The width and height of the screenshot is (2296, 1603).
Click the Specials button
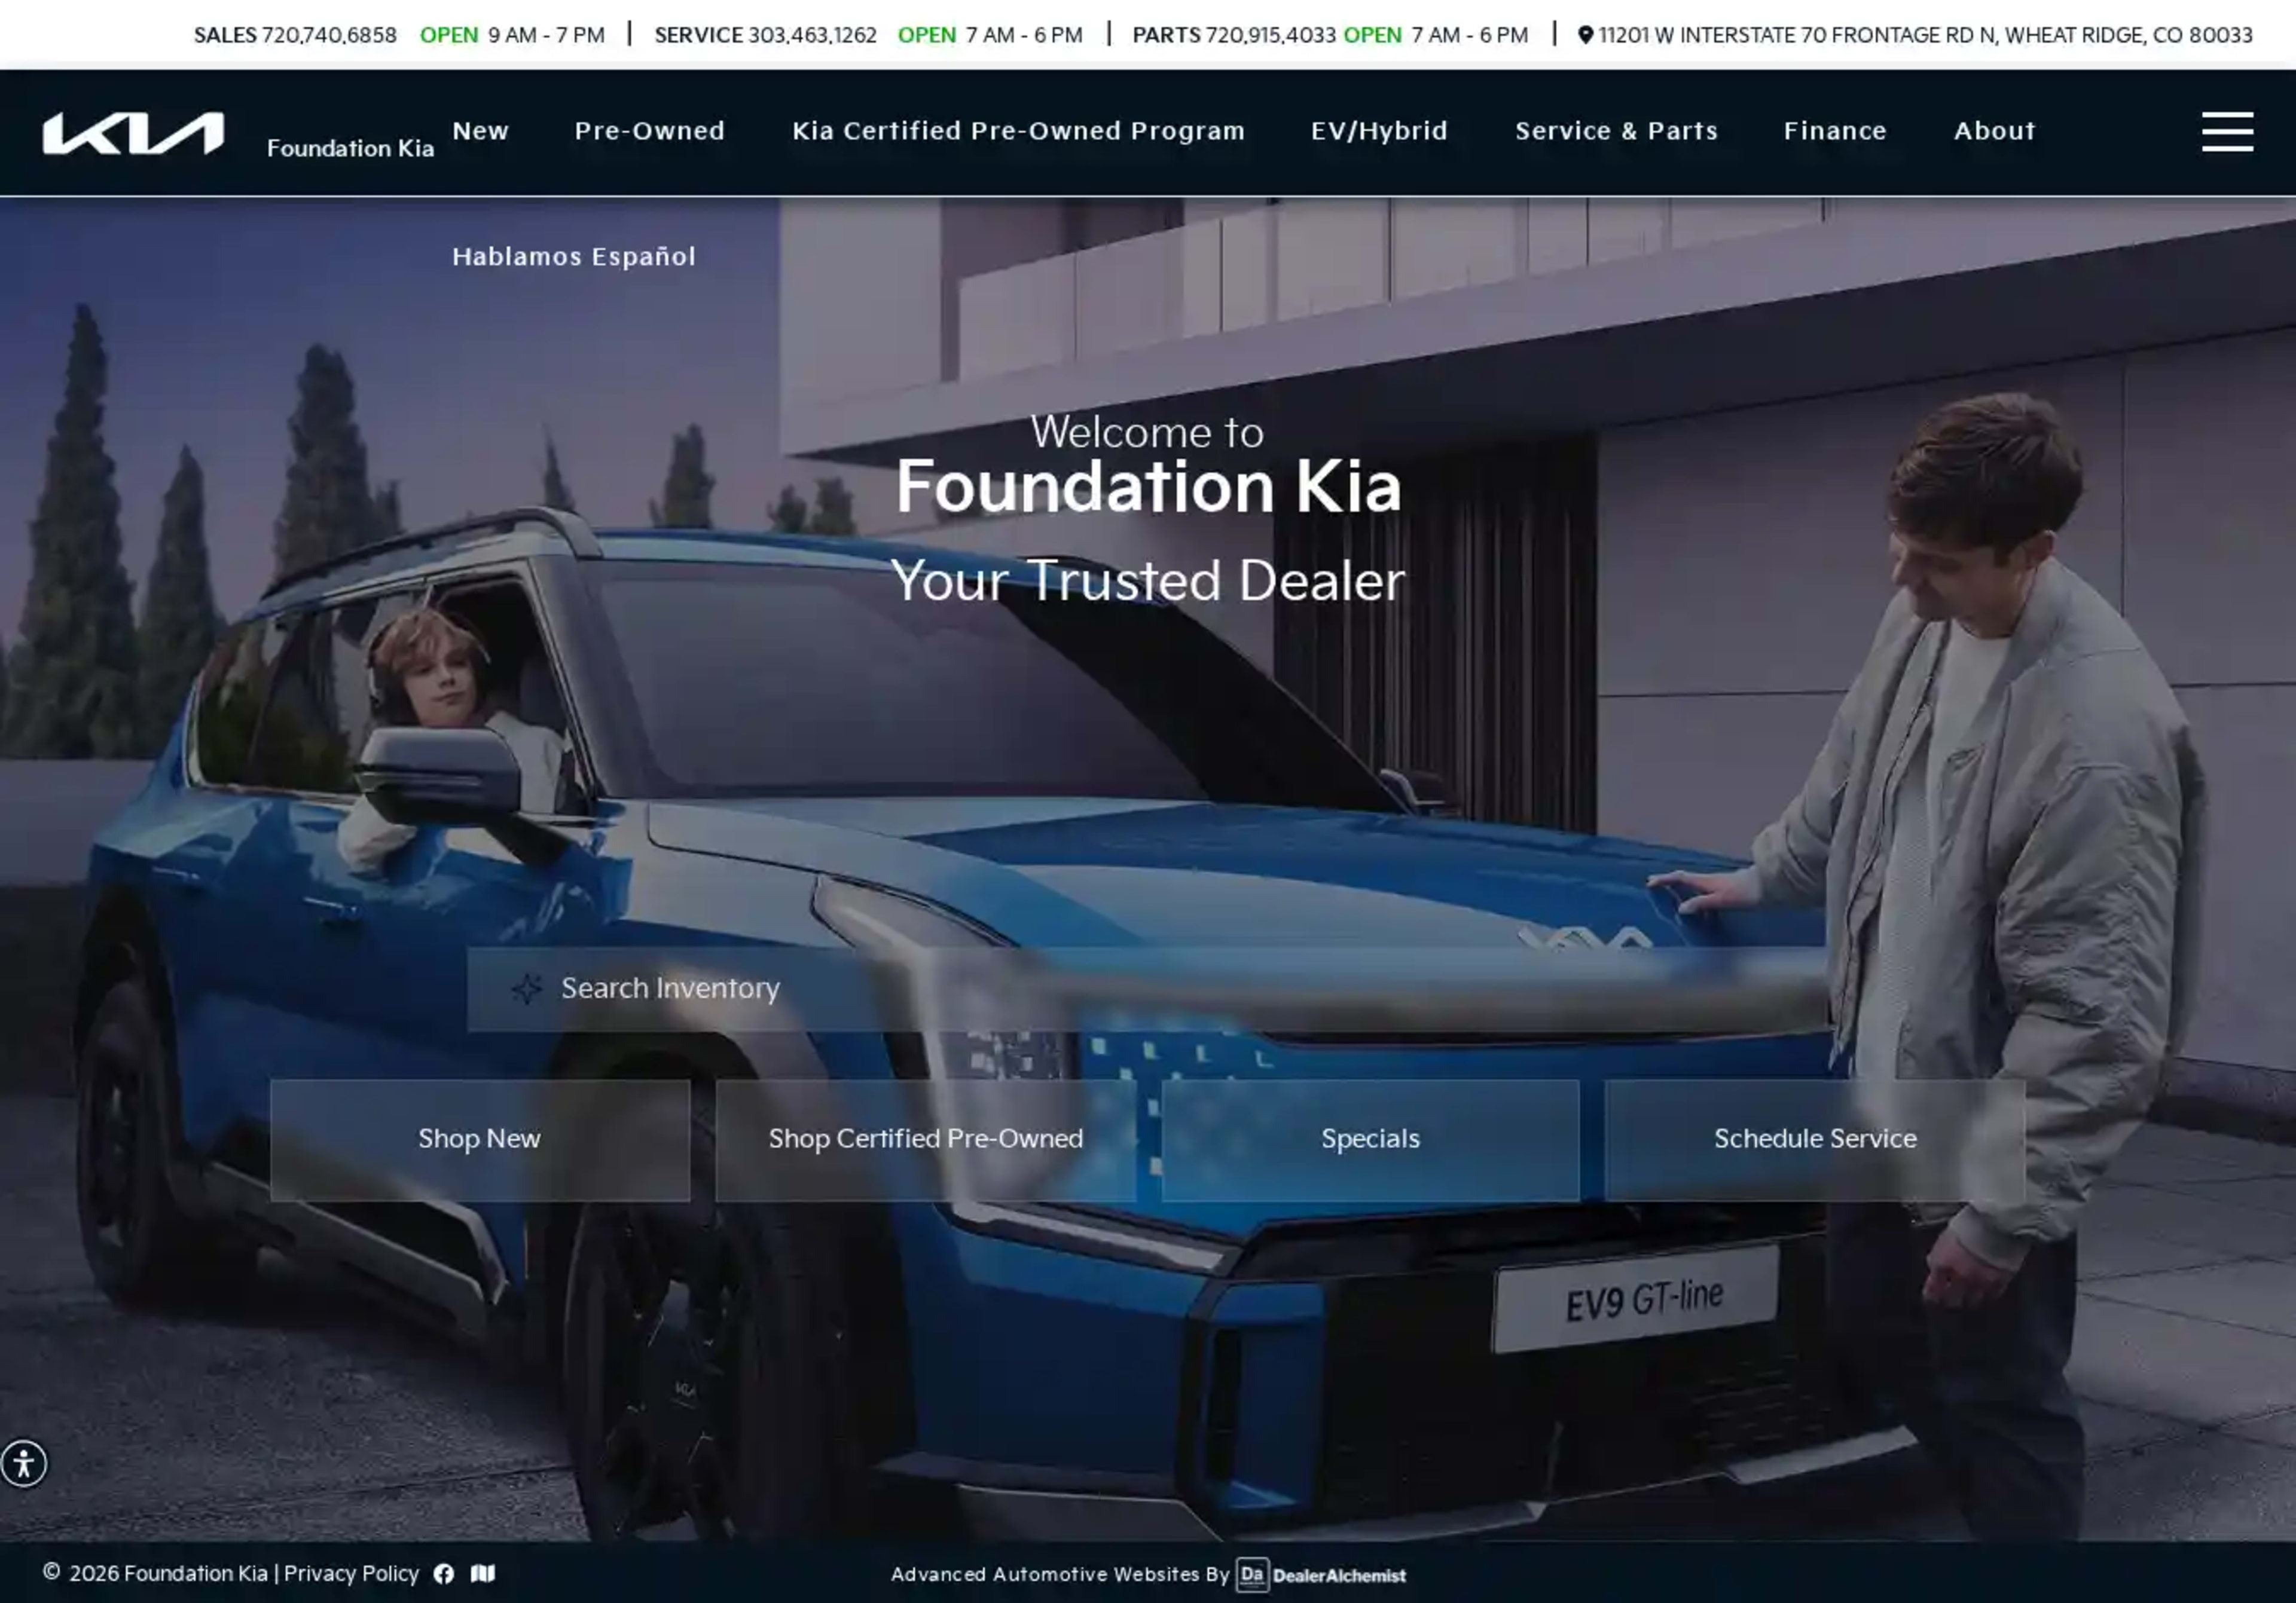(1370, 1139)
